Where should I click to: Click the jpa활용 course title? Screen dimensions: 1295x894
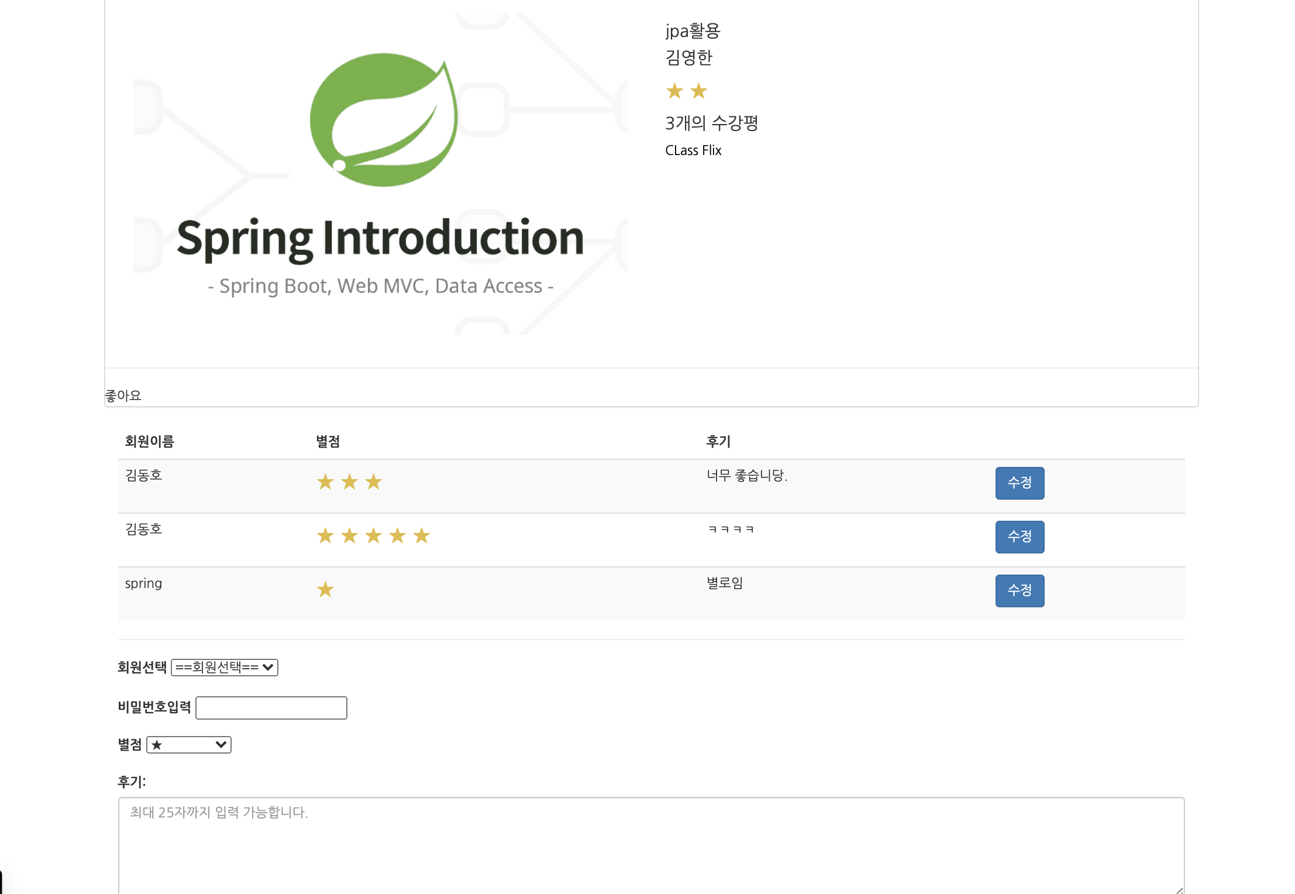693,30
